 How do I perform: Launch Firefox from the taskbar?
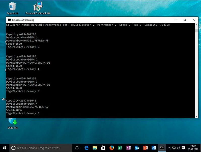tap(111, 148)
